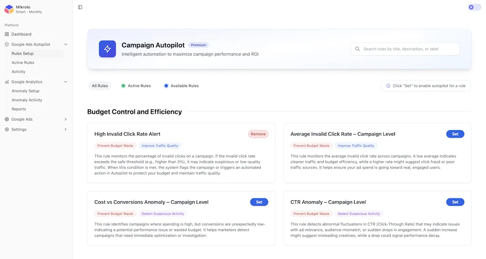Click the Settings gear icon

(7, 129)
